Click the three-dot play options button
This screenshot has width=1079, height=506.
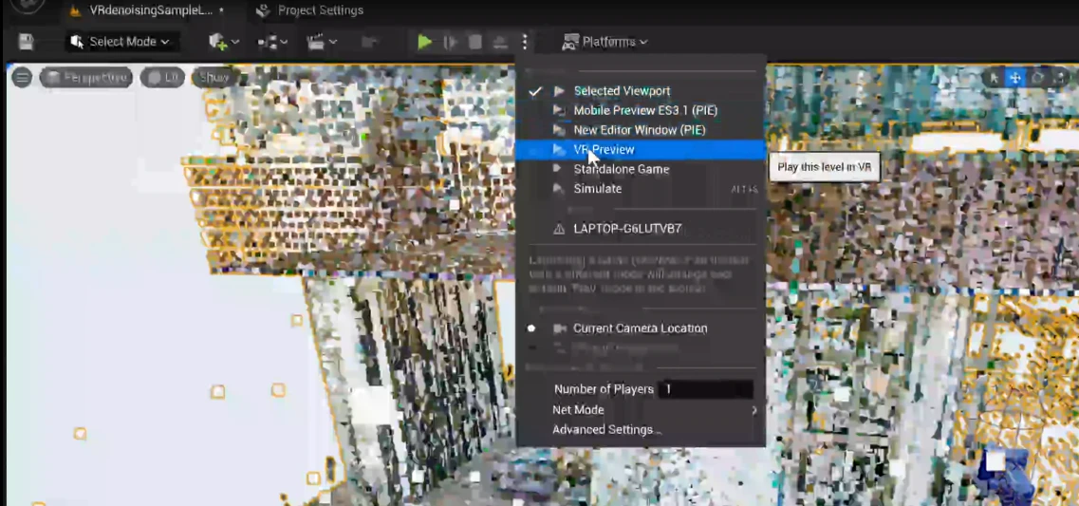525,42
